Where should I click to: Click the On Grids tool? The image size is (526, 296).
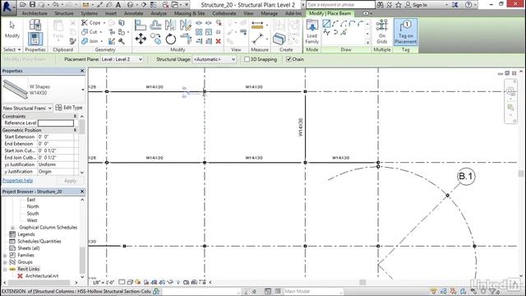click(x=381, y=31)
